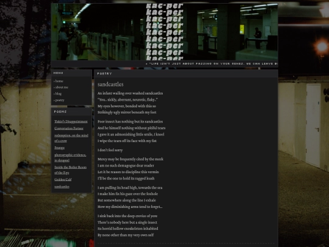Select poetry in the menu
This screenshot has height=247, width=329.
tap(60, 100)
